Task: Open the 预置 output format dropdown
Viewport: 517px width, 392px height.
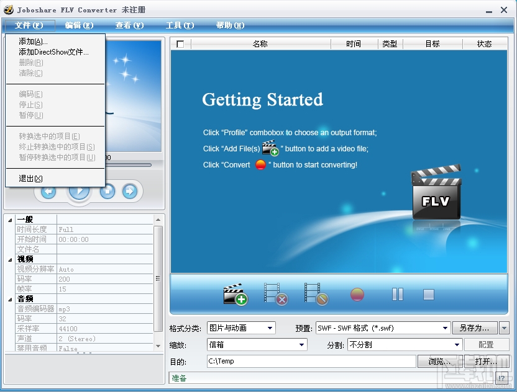Action: (x=446, y=327)
